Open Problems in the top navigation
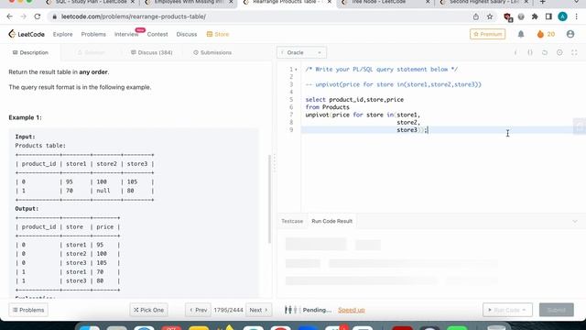This screenshot has height=330, width=586. [93, 34]
